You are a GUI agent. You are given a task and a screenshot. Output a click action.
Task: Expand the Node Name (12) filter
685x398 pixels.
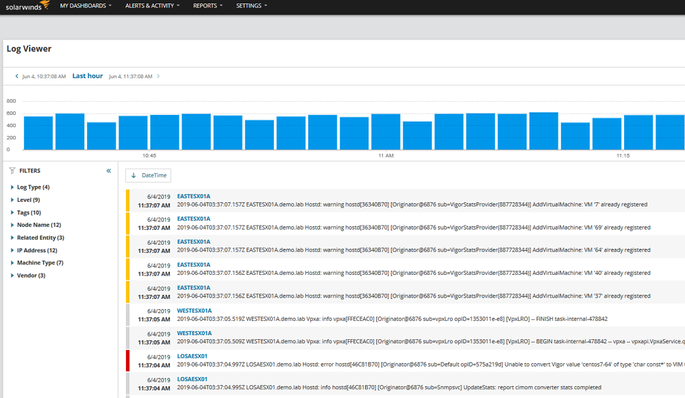(x=36, y=225)
